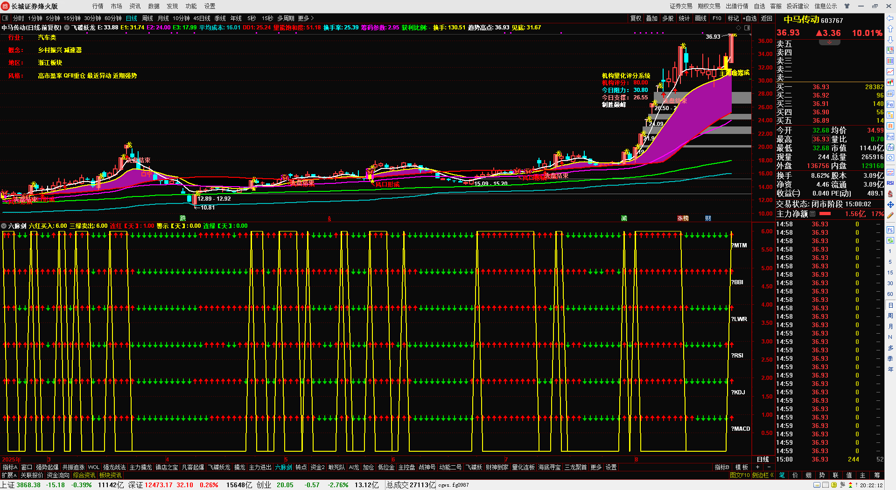Open the 指标B selector
This screenshot has height=490, width=896.
722,467
